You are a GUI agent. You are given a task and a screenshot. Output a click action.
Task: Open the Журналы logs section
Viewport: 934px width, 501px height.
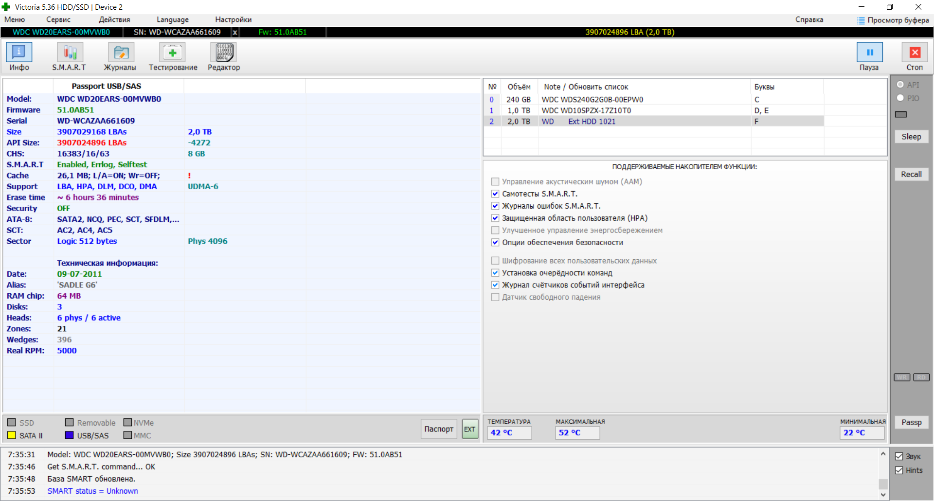tap(120, 56)
